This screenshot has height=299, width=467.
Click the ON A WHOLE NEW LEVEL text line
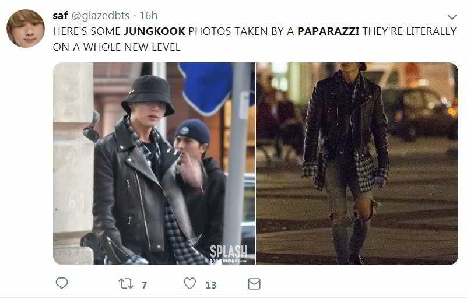coord(117,47)
